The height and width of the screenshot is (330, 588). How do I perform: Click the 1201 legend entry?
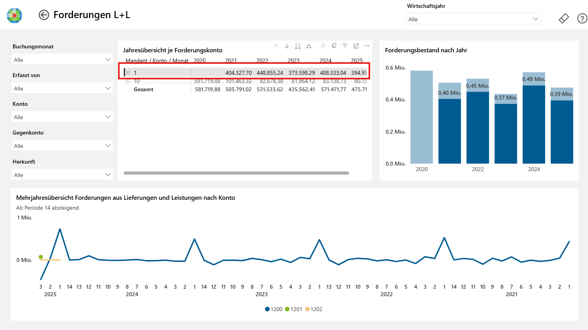[293, 309]
